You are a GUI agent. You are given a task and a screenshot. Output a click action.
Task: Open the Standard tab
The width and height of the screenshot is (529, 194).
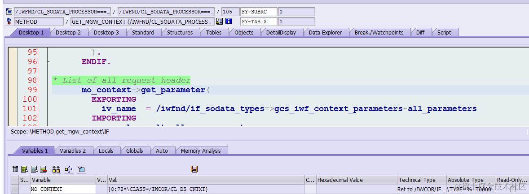143,32
